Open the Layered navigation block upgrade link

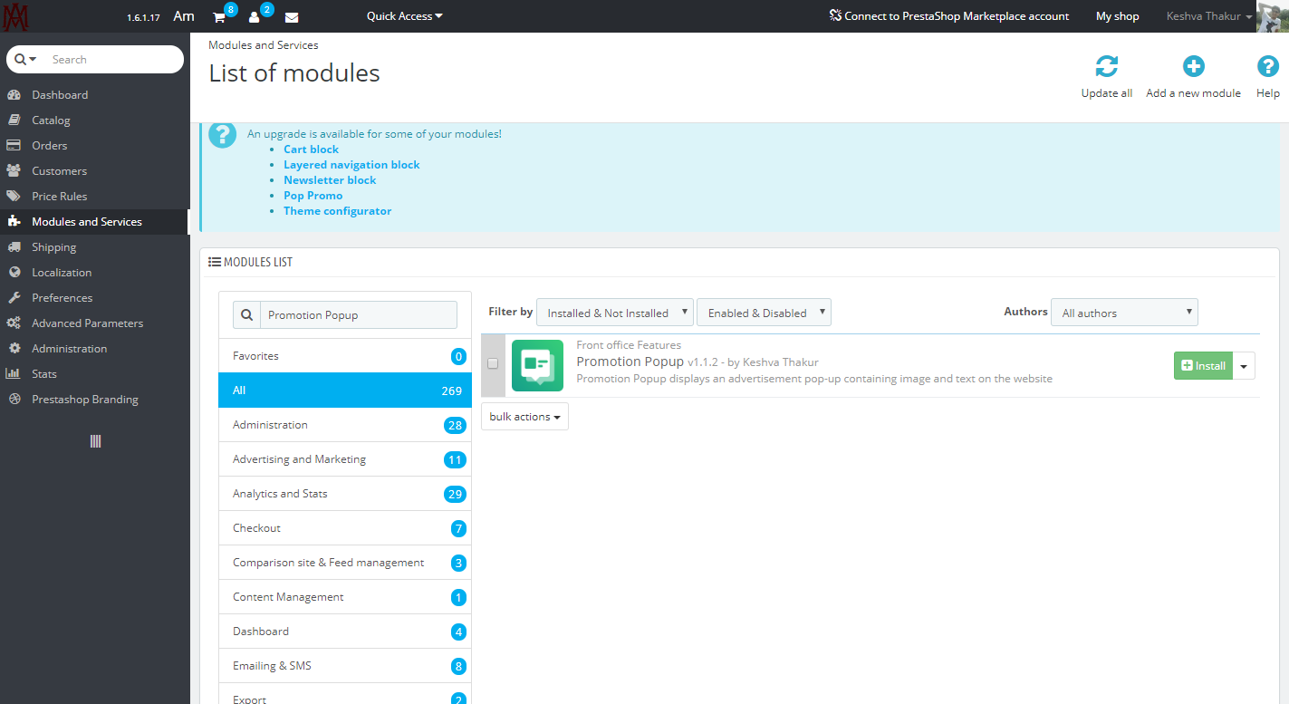351,165
